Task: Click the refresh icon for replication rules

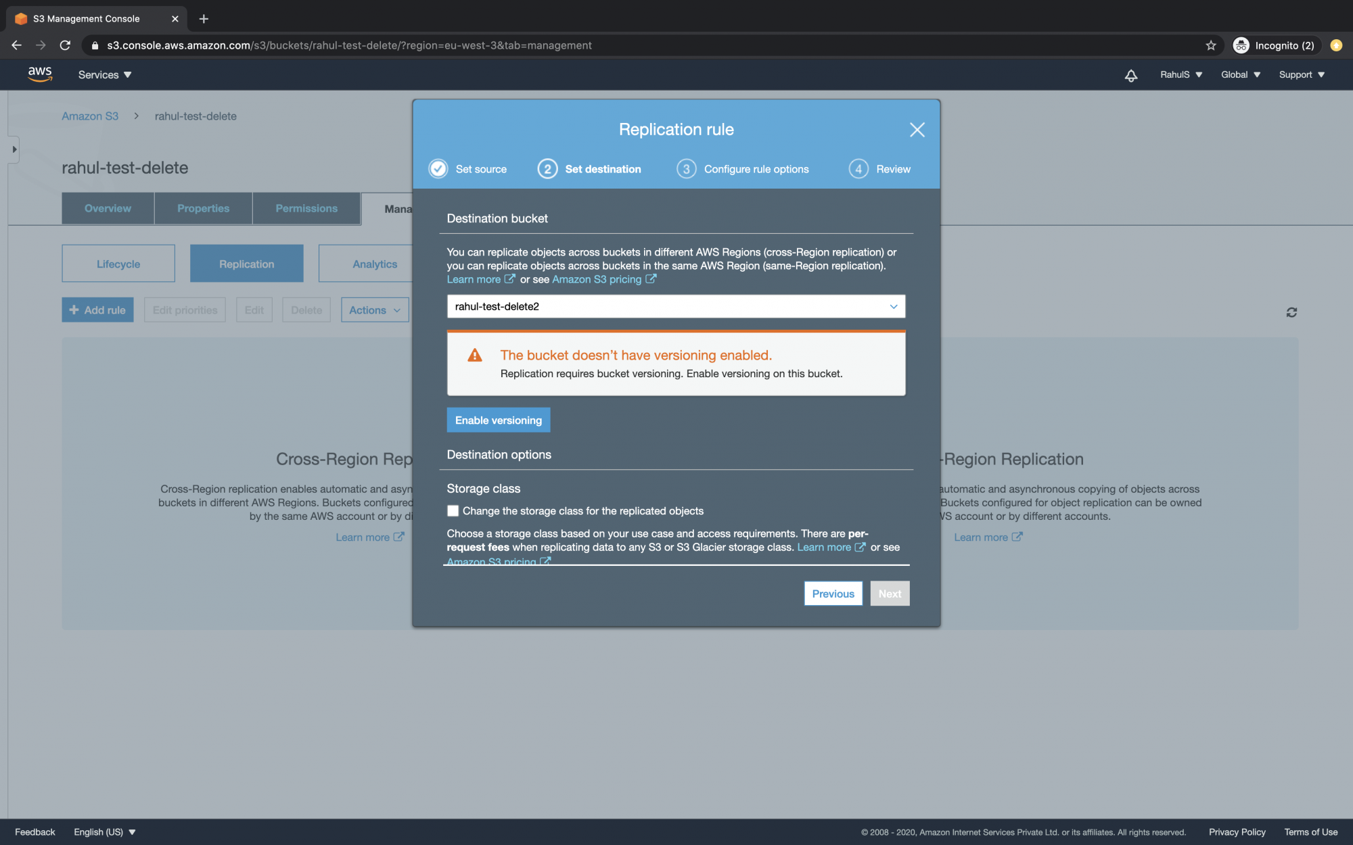Action: click(x=1291, y=312)
